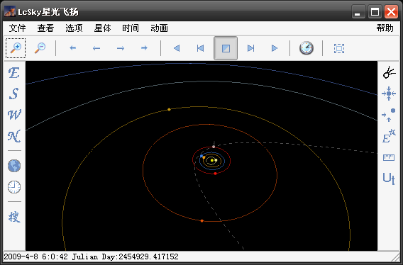Open the 文件 menu
Image resolution: width=403 pixels, height=265 pixels.
click(17, 28)
